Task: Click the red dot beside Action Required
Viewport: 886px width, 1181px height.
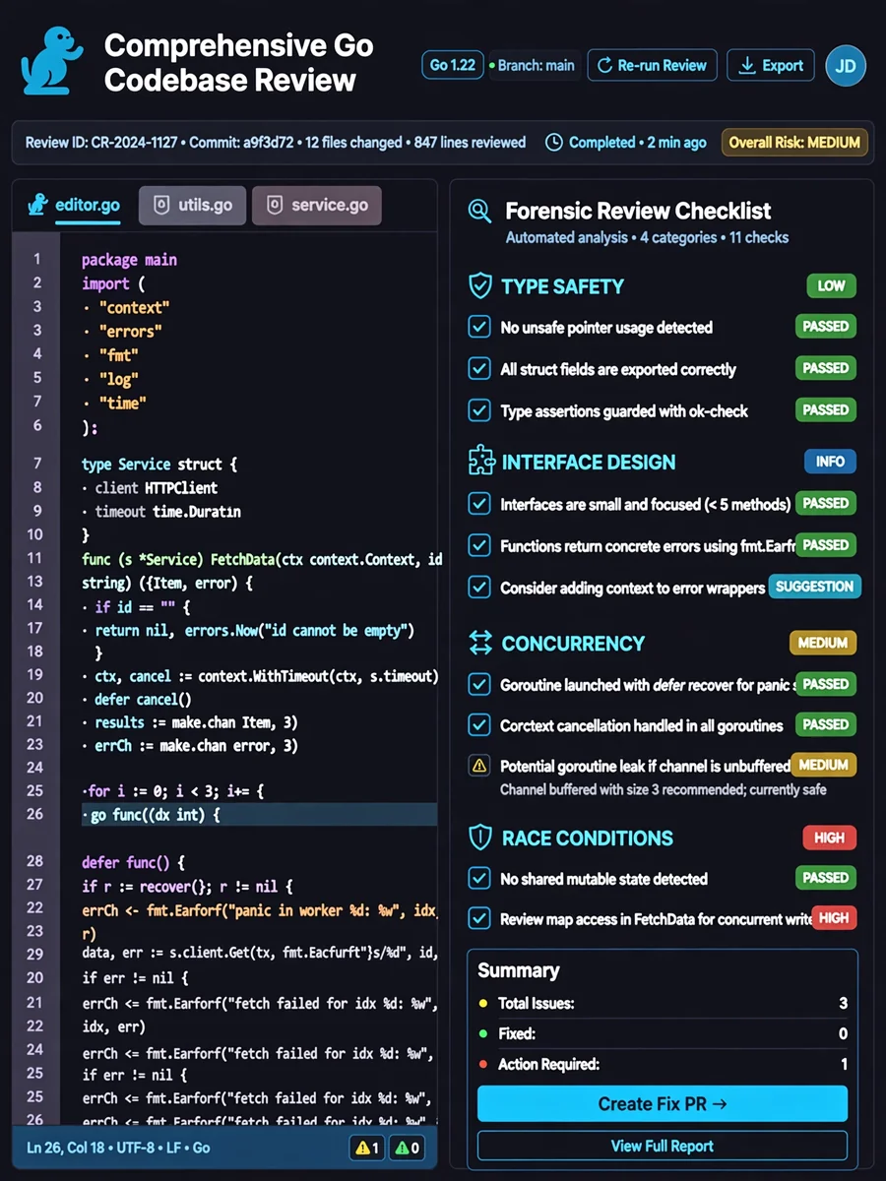Action: click(x=483, y=1065)
